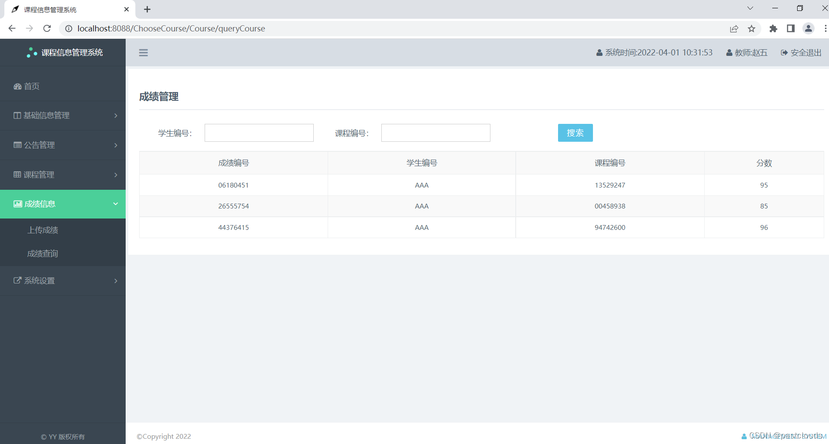
Task: Click the hamburger menu icon to collapse sidebar
Action: [x=143, y=52]
